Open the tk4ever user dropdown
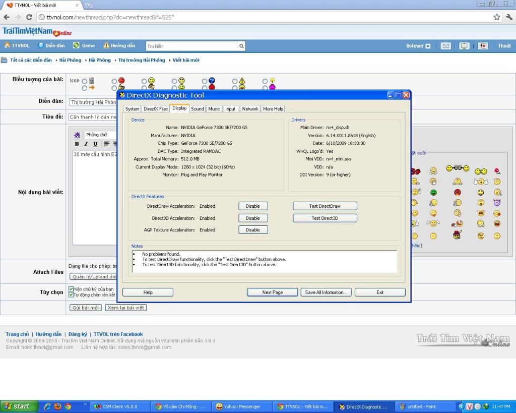The width and height of the screenshot is (516, 413). click(x=428, y=46)
